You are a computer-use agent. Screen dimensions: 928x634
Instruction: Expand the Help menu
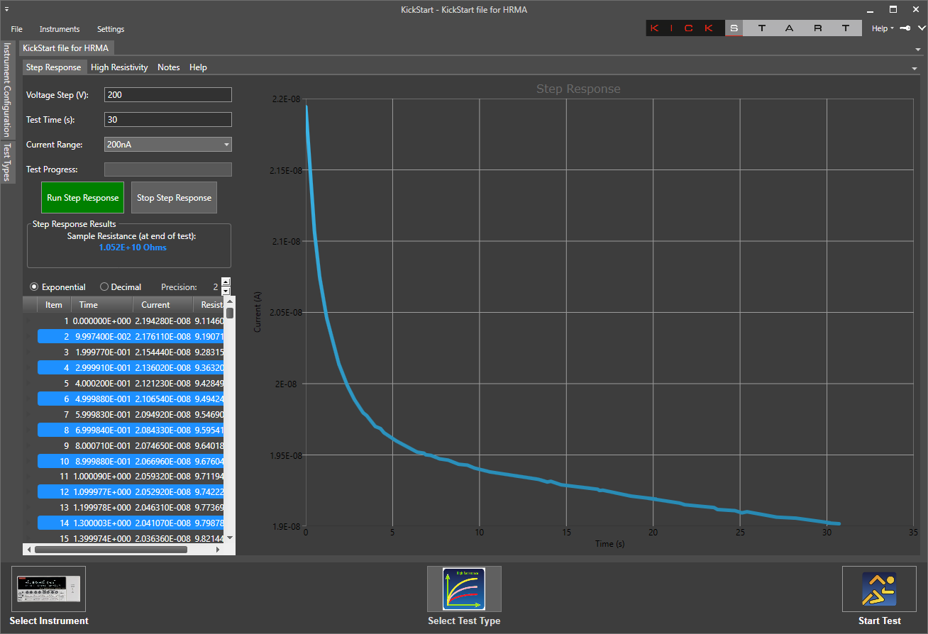(x=879, y=28)
